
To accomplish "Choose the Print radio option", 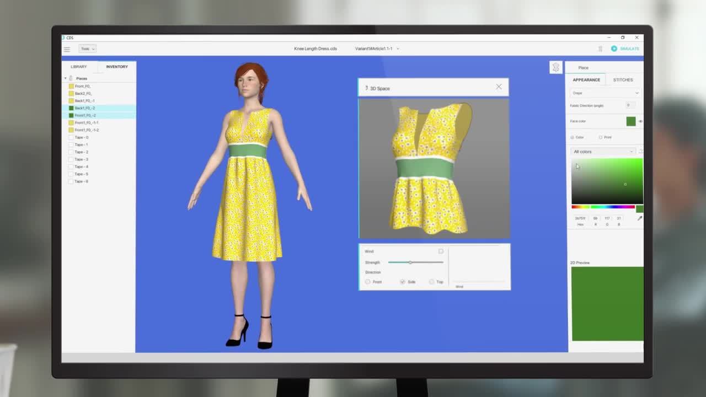I will pyautogui.click(x=600, y=137).
